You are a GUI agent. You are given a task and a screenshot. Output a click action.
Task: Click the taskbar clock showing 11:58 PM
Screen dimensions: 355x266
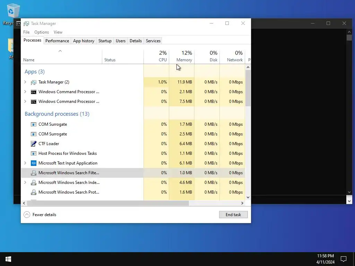coord(325,259)
